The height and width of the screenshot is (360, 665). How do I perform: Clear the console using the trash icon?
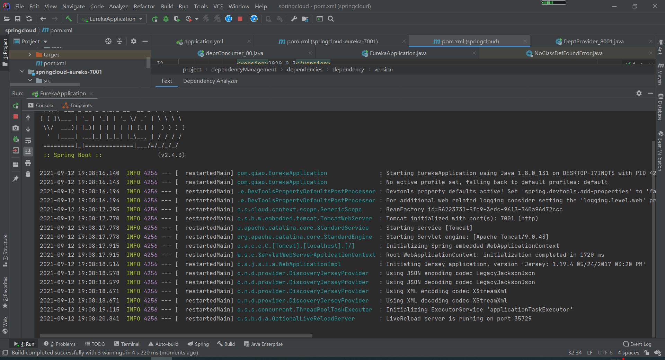28,174
